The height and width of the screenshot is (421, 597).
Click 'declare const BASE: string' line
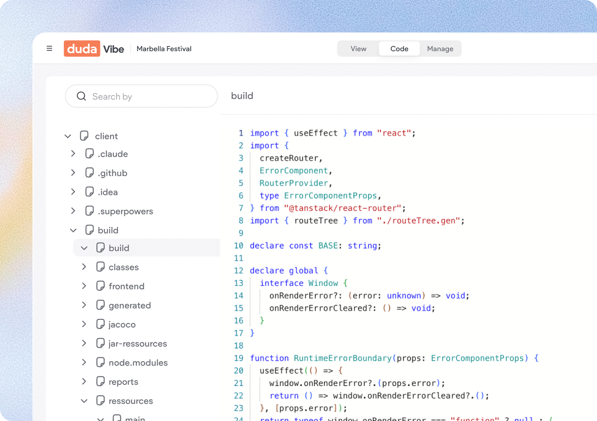click(315, 245)
